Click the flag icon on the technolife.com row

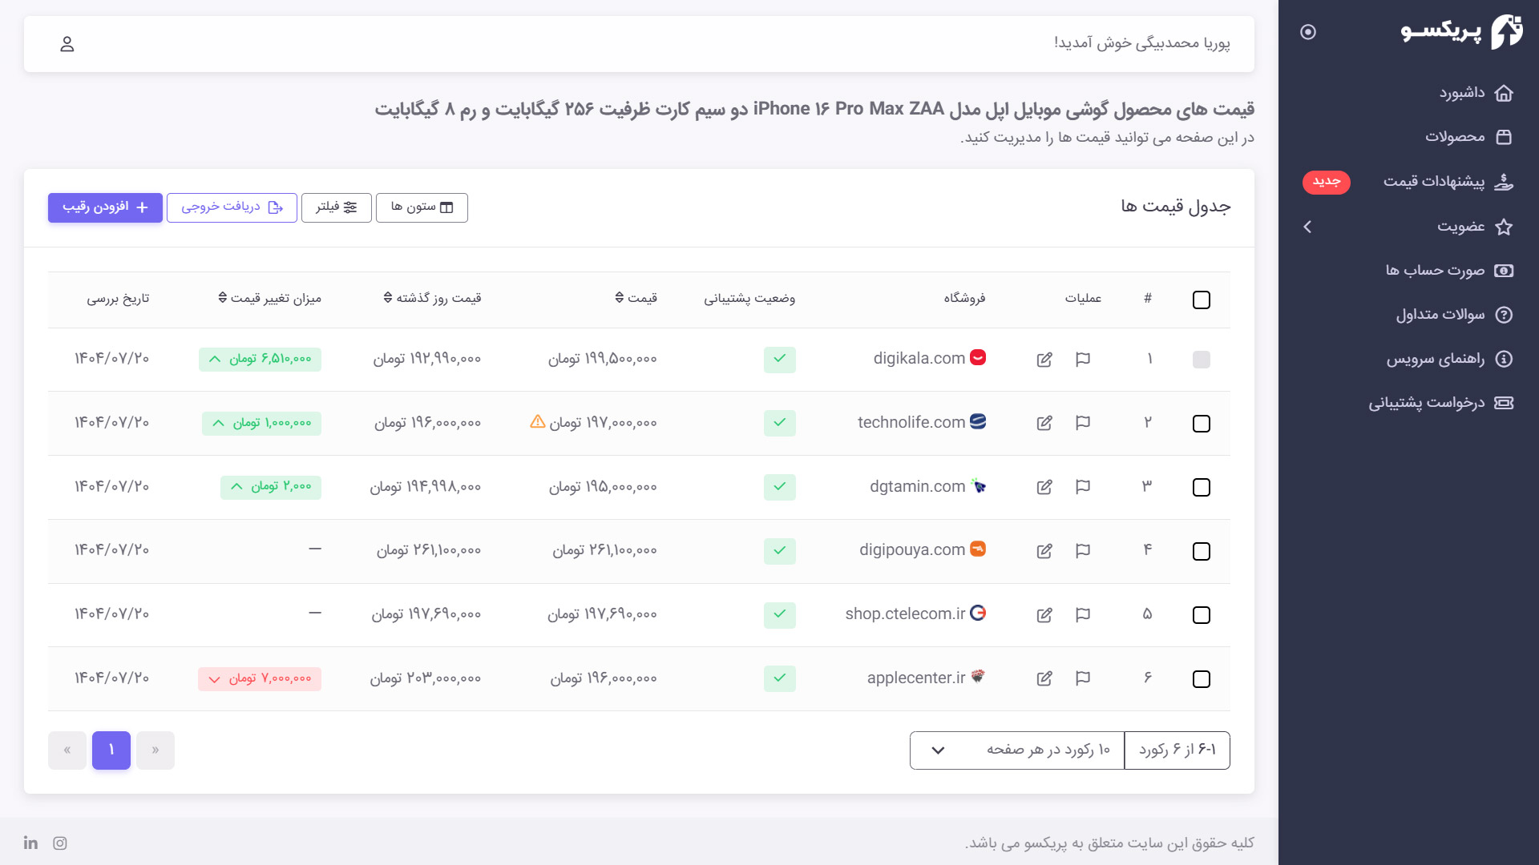pos(1083,423)
